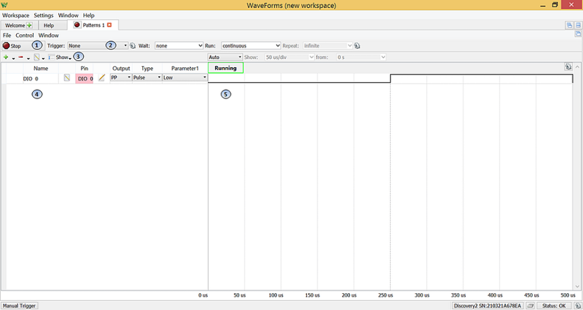This screenshot has height=310, width=583.
Task: Click the gear icon beside the Repeat field
Action: pos(357,46)
